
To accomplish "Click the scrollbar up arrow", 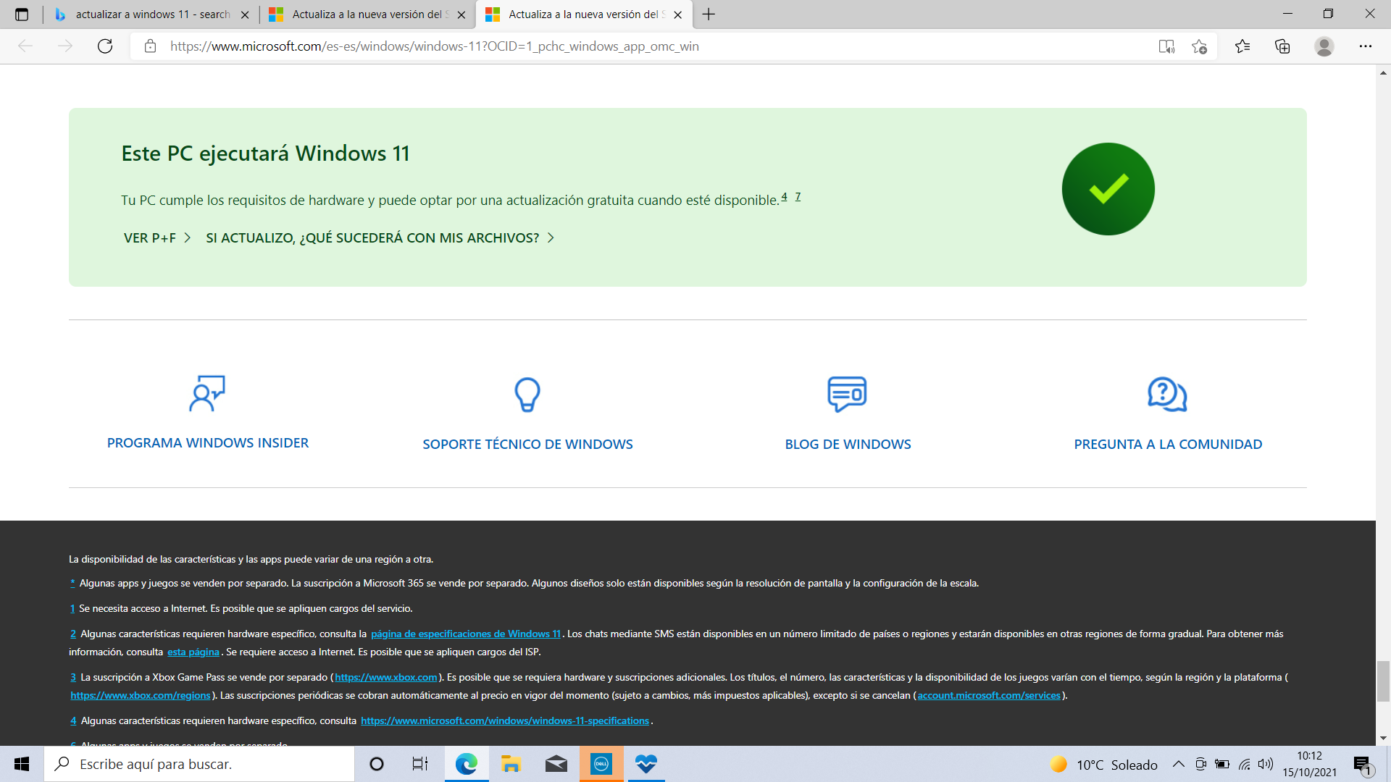I will pos(1383,72).
